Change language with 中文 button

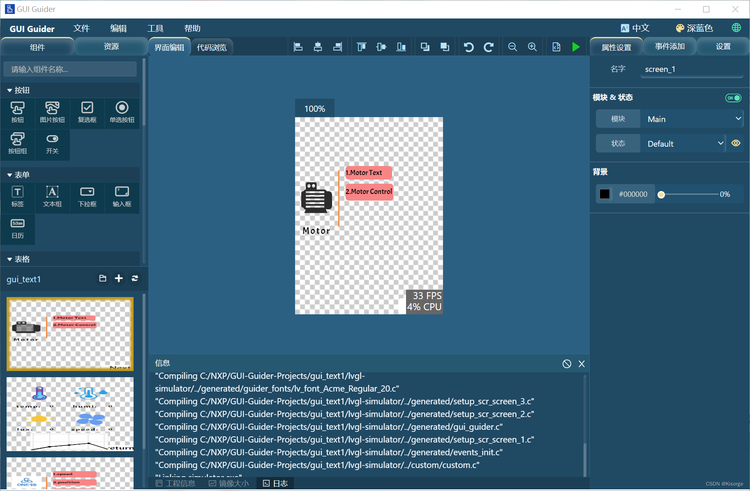click(635, 28)
